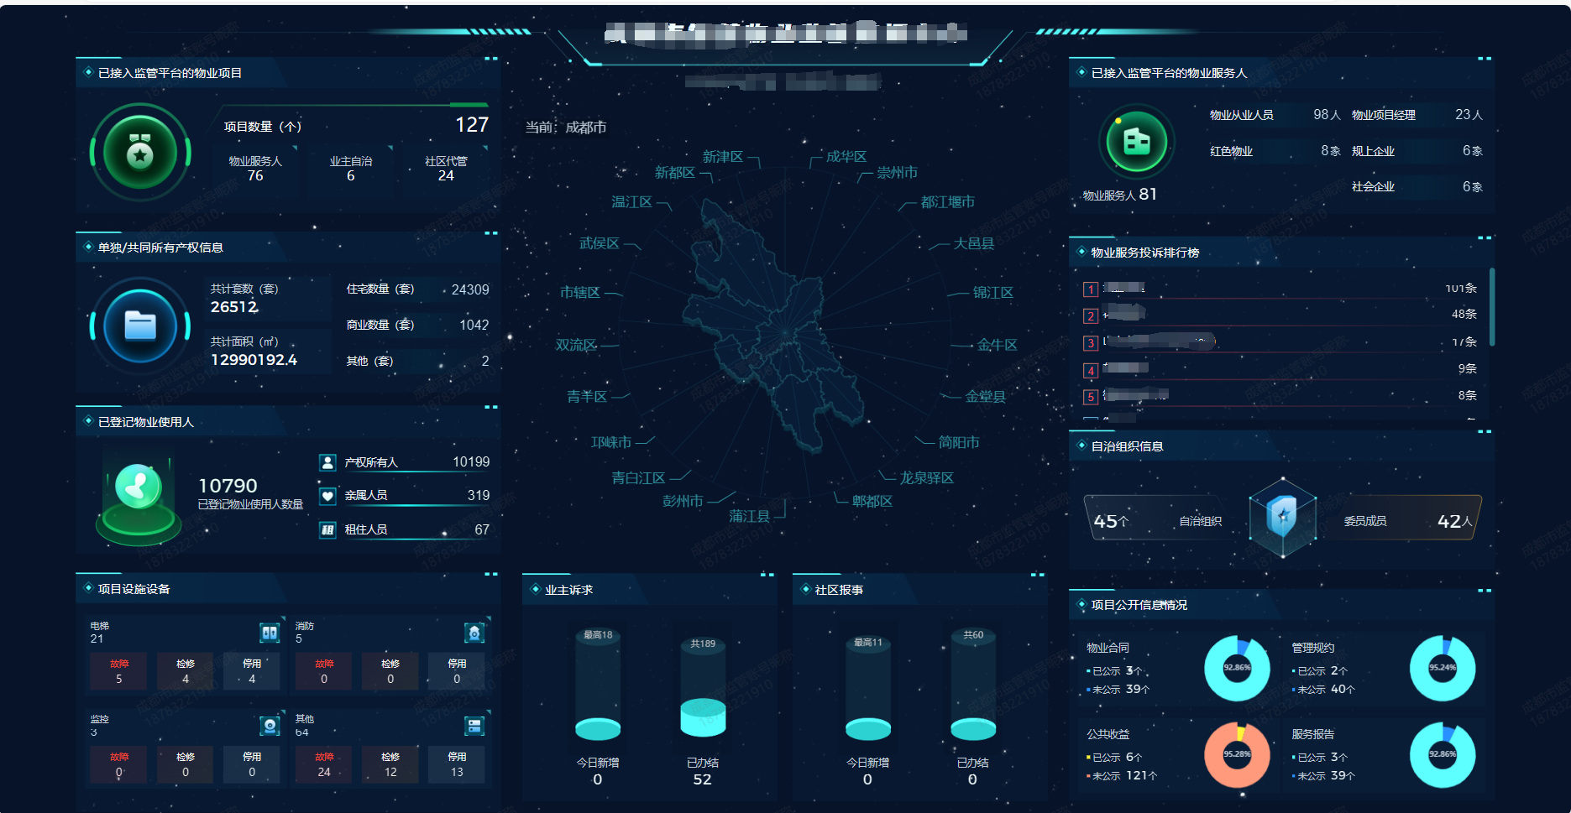Select 金堂县 on the map

click(x=986, y=397)
